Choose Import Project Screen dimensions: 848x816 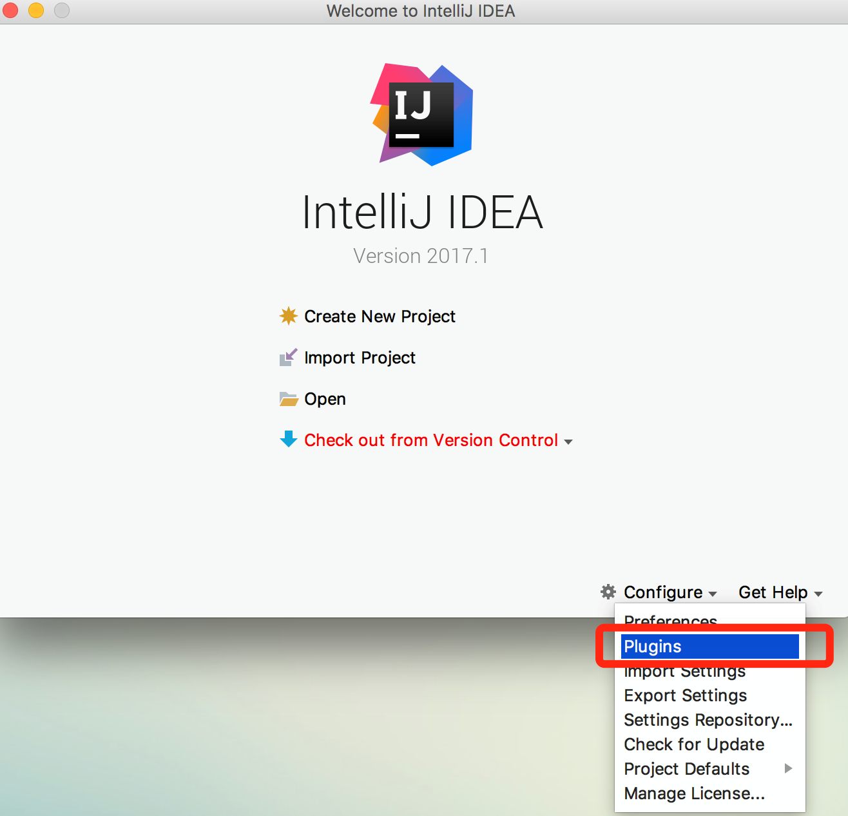[360, 358]
